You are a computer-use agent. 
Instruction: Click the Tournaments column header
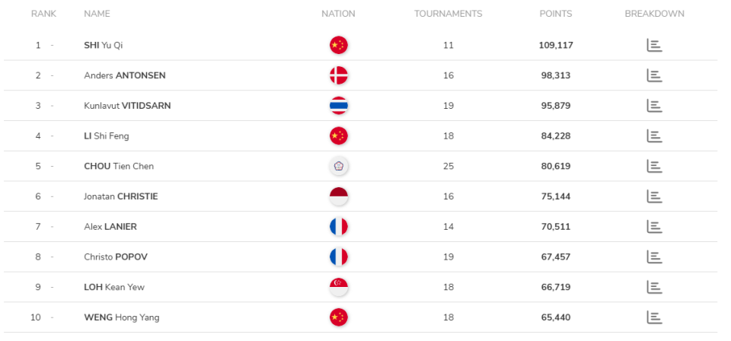tap(448, 14)
